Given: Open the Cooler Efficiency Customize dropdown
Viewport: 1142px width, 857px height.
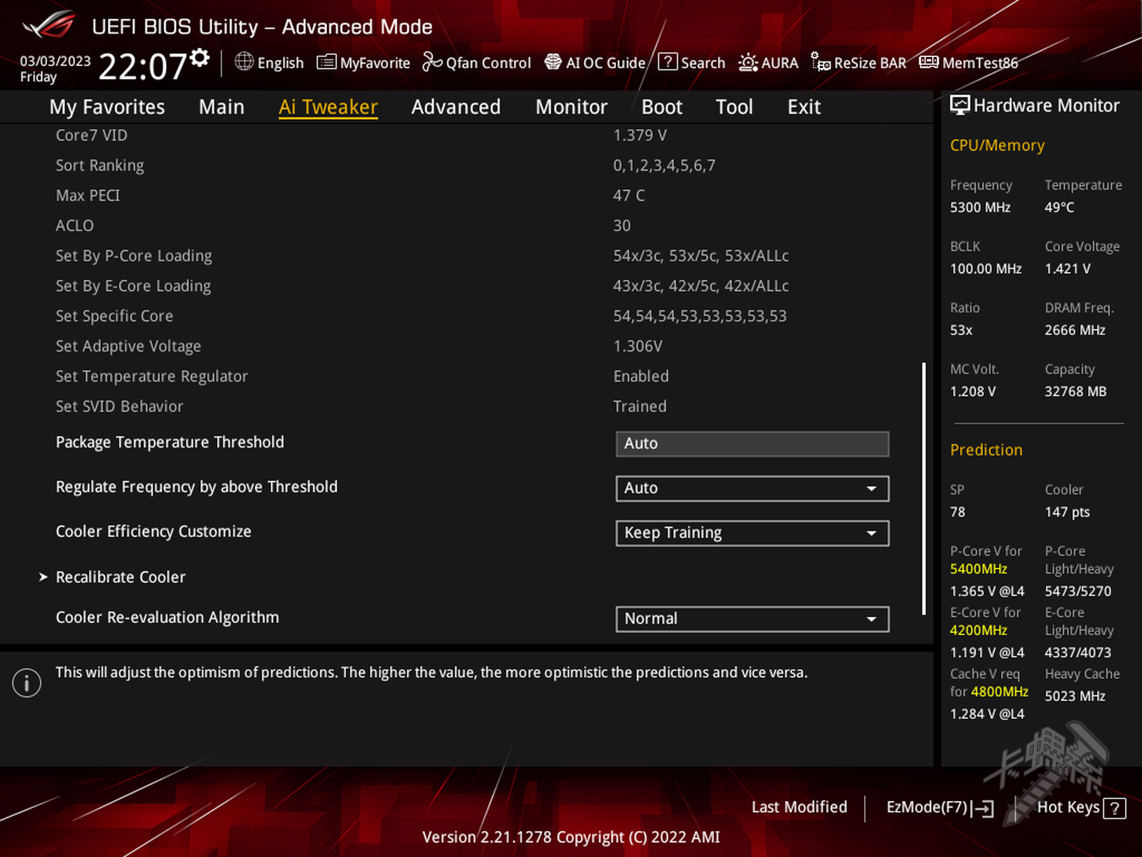Looking at the screenshot, I should pos(752,533).
